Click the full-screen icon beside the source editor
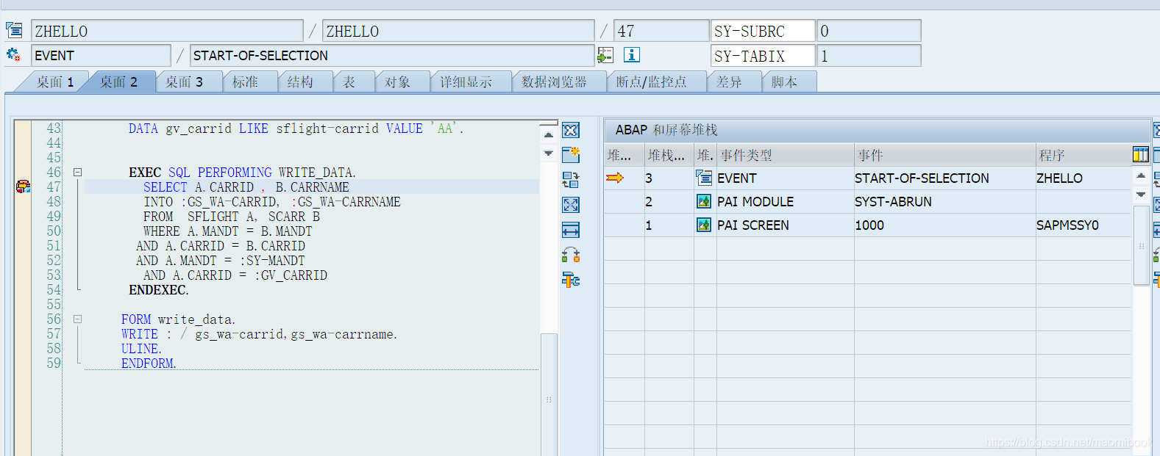The image size is (1160, 456). tap(571, 205)
